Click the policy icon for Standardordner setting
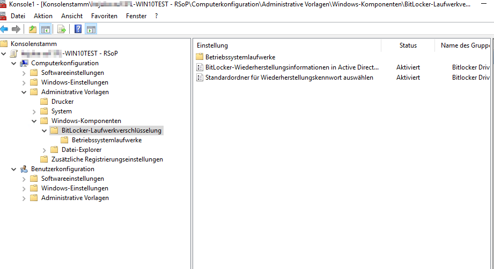Image resolution: width=494 pixels, height=269 pixels. tap(200, 78)
